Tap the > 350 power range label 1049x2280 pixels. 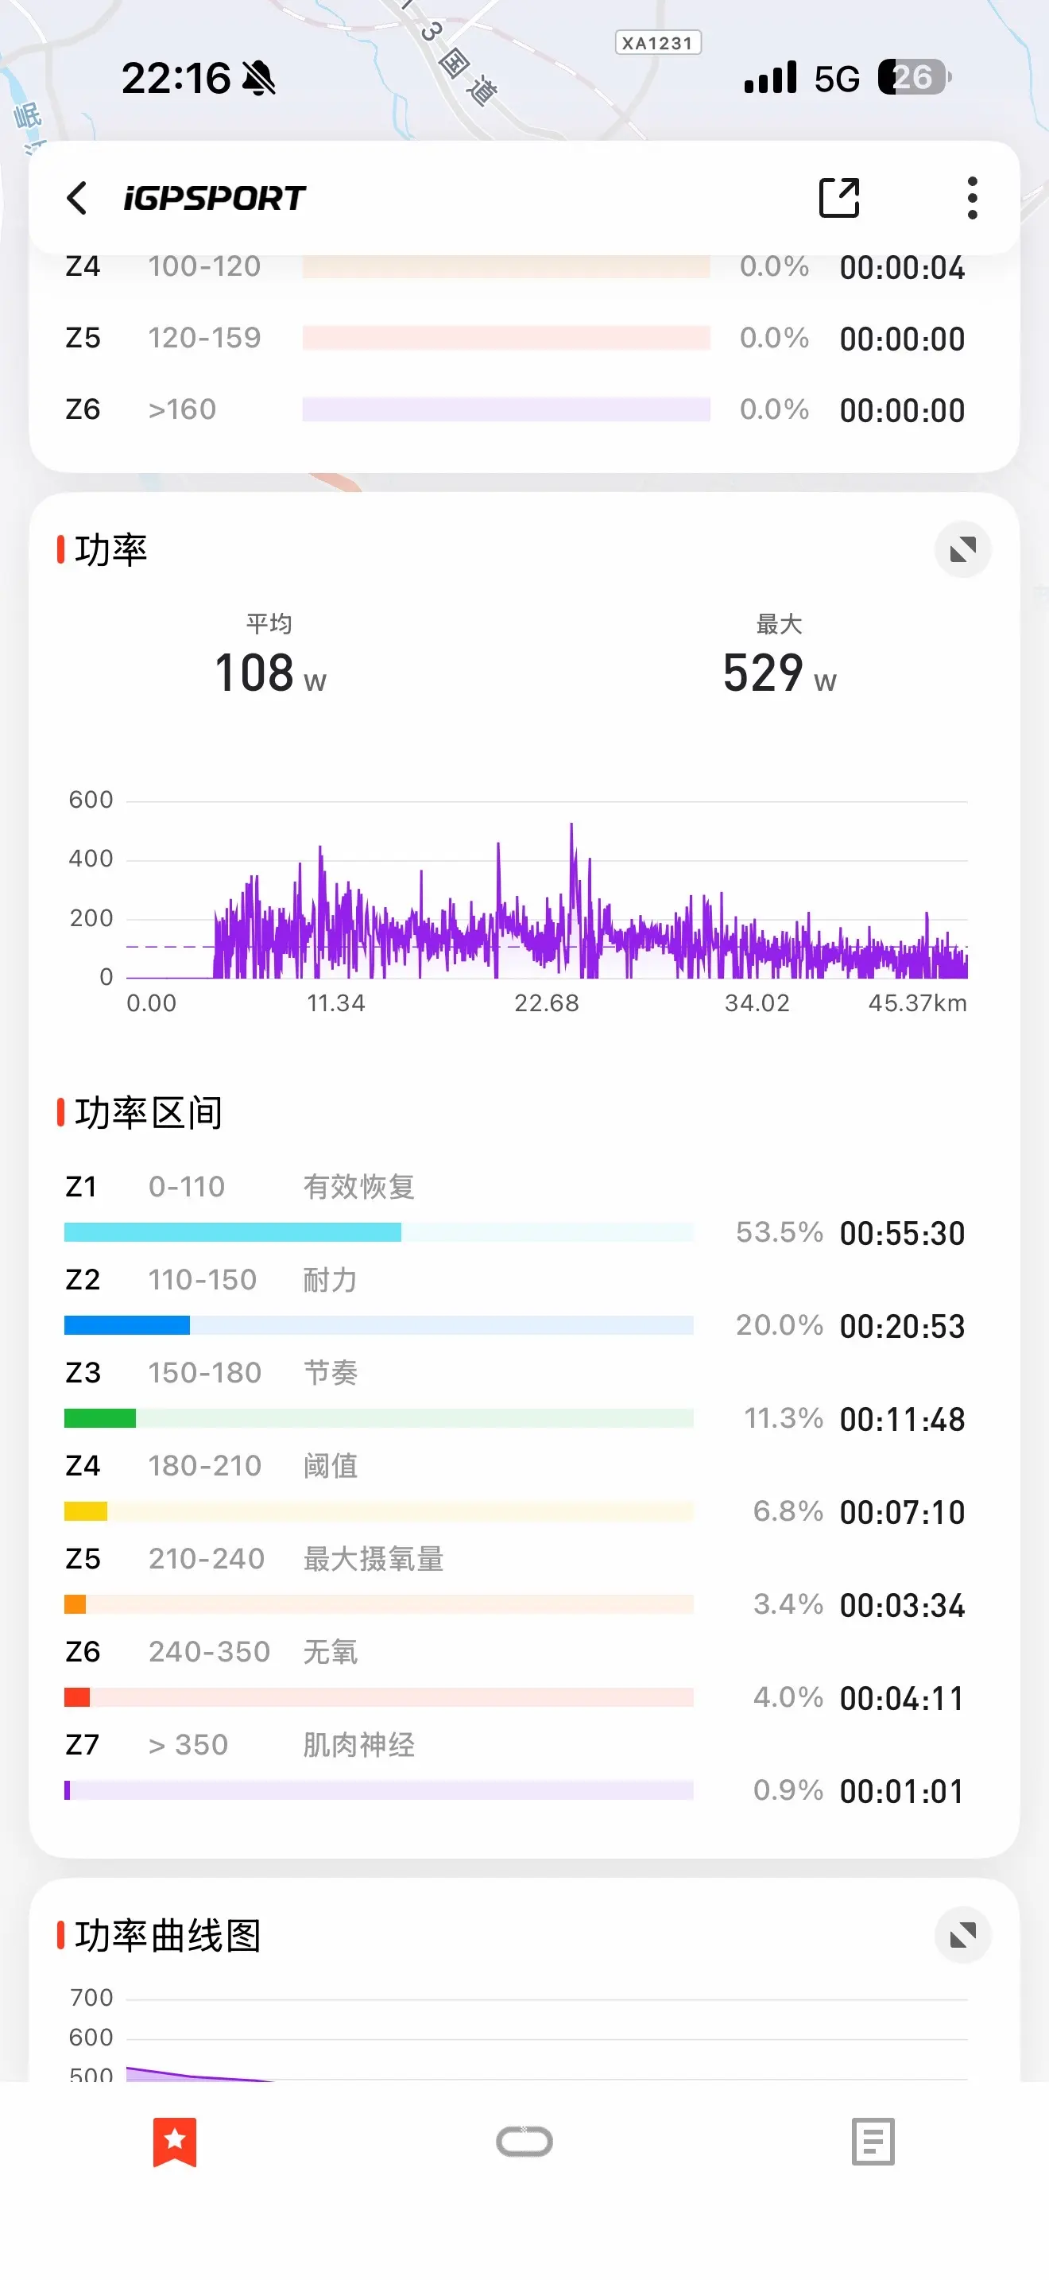(188, 1744)
